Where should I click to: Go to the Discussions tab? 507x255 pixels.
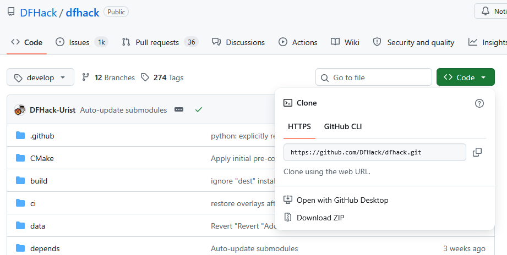pos(238,42)
